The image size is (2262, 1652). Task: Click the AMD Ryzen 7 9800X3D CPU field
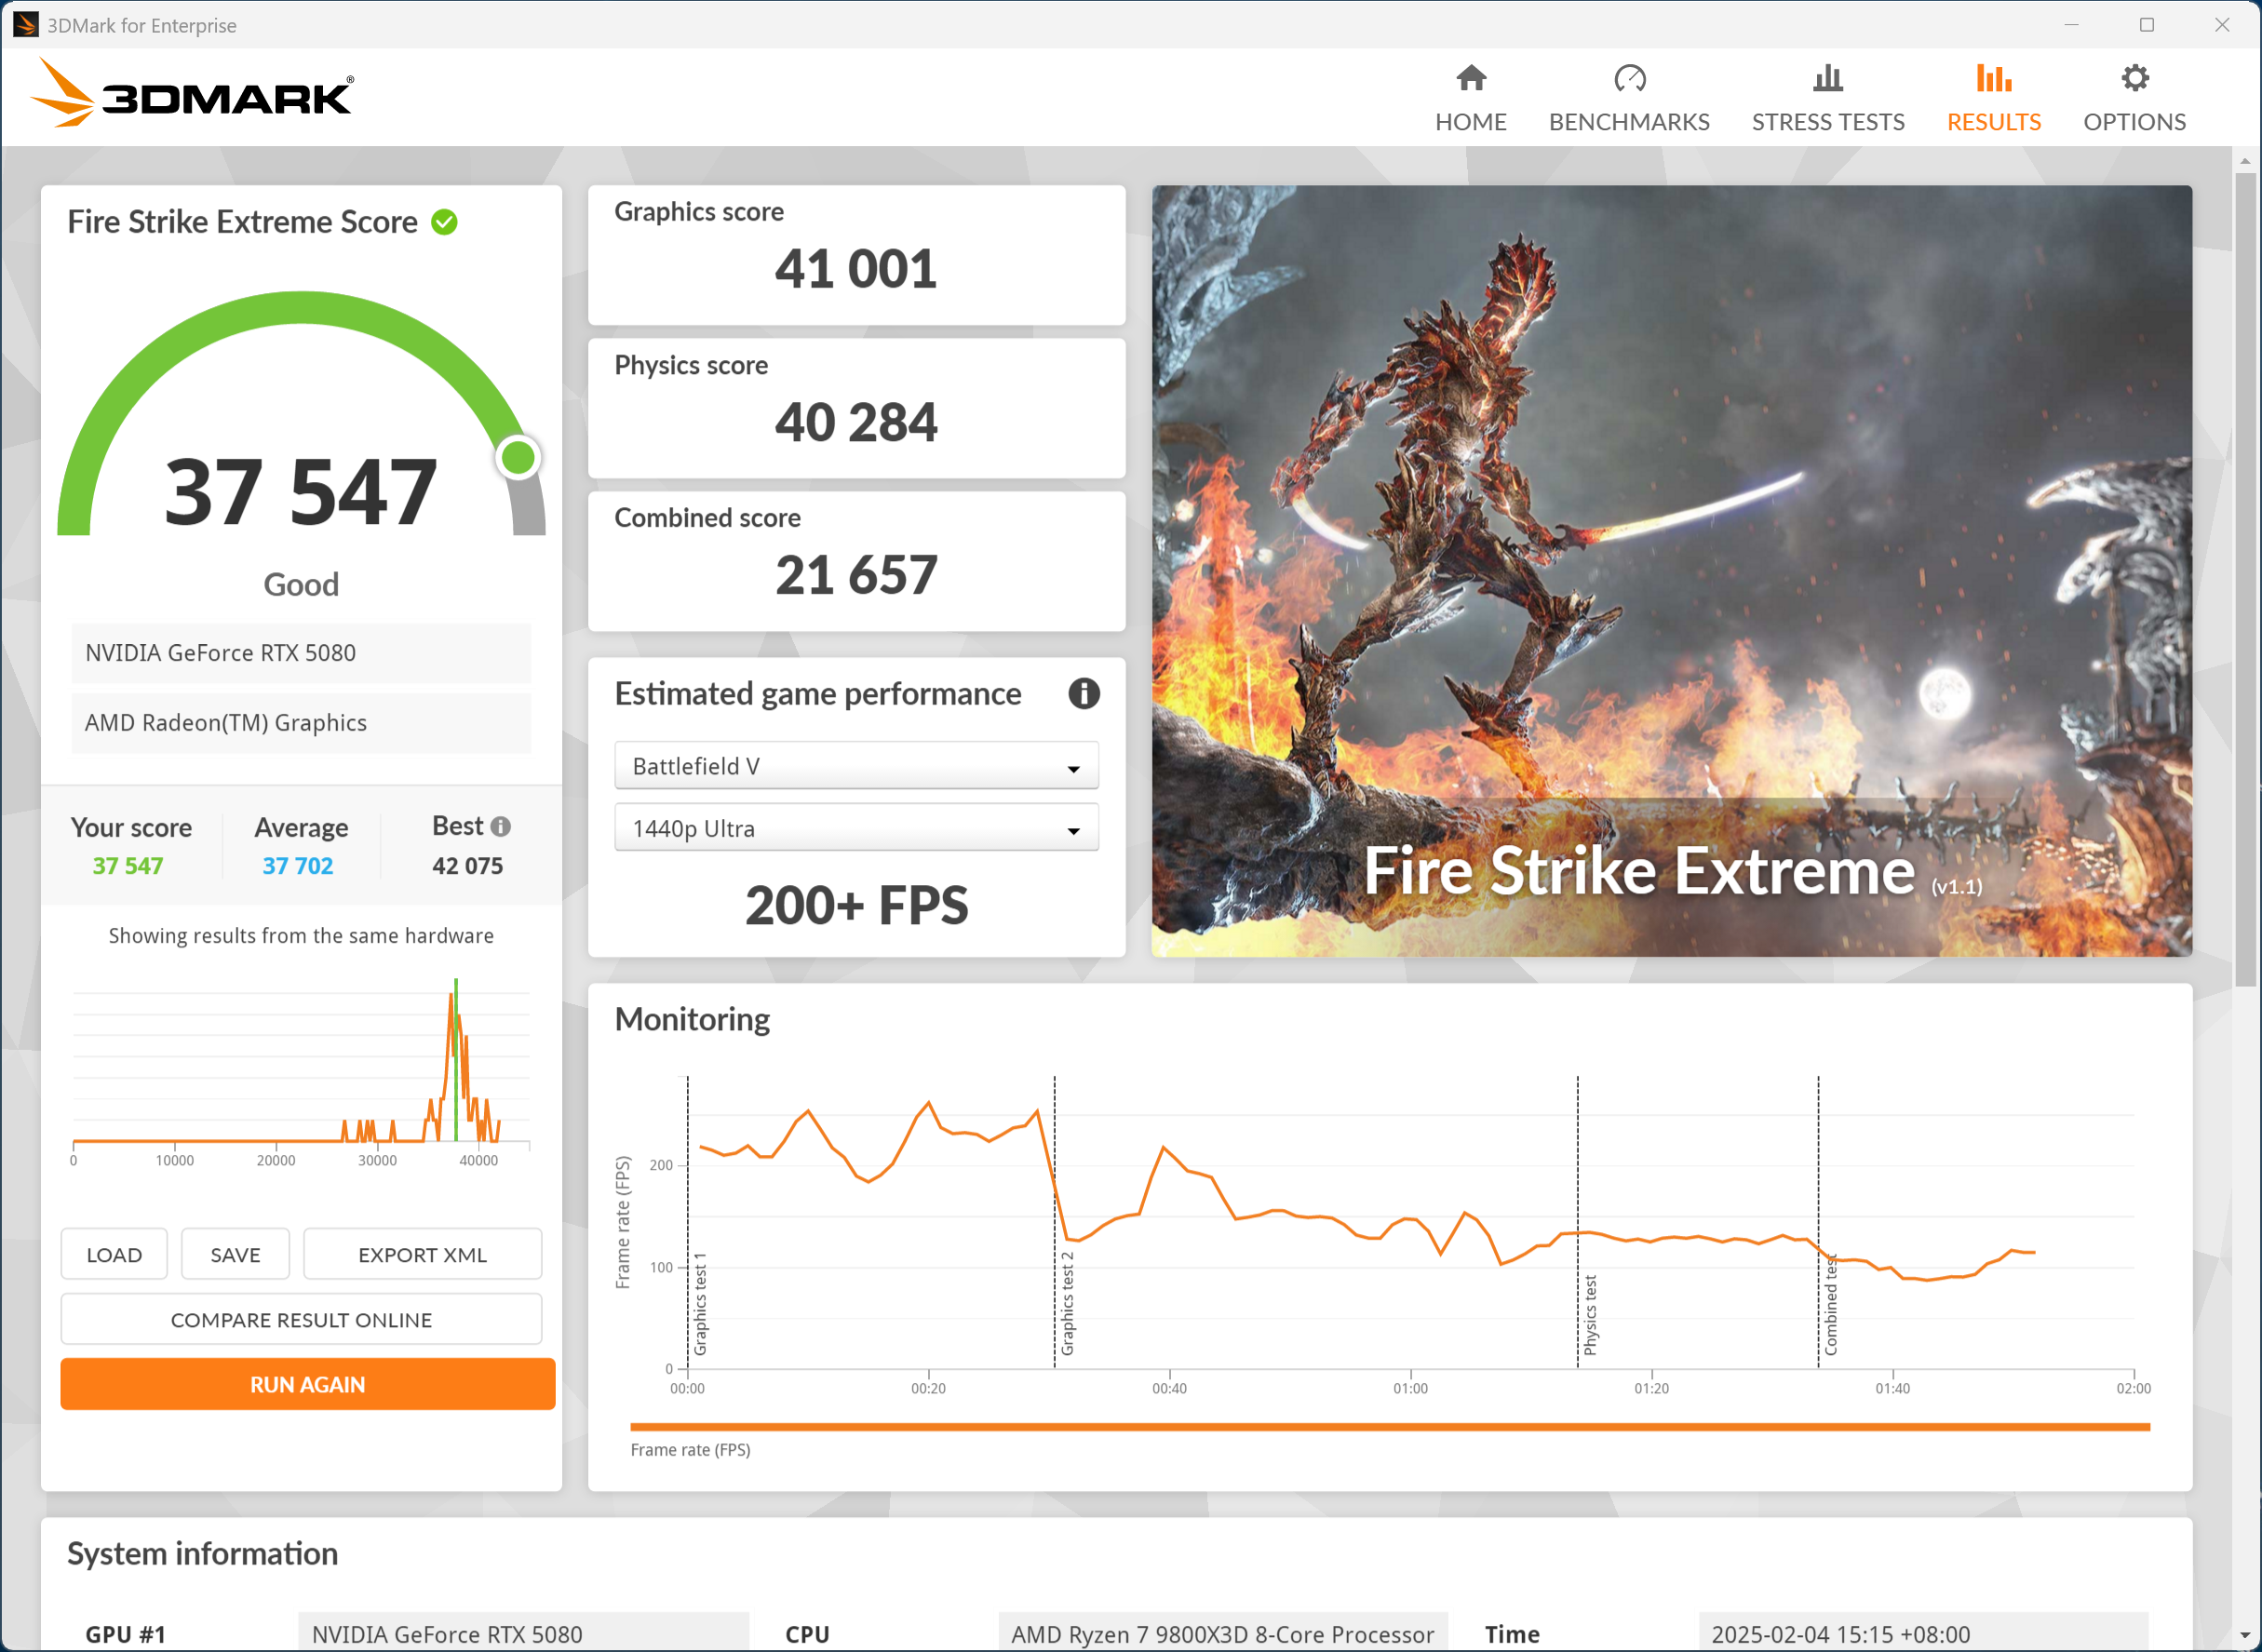point(1222,1634)
